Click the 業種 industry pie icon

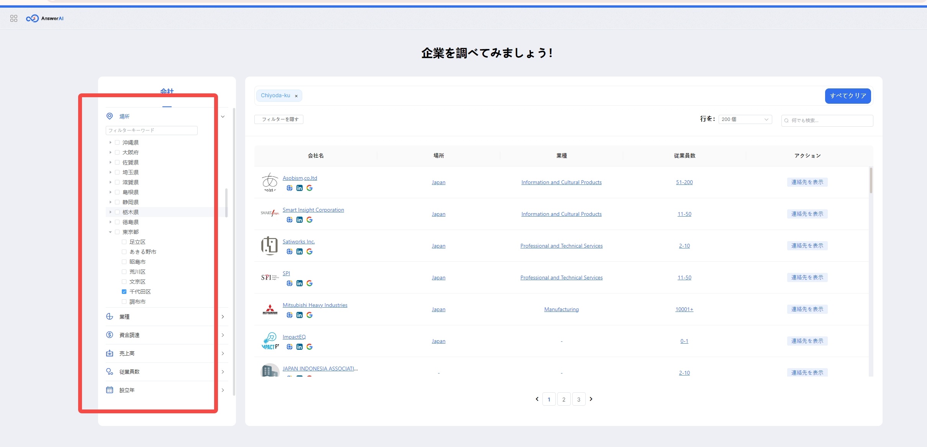tap(110, 316)
